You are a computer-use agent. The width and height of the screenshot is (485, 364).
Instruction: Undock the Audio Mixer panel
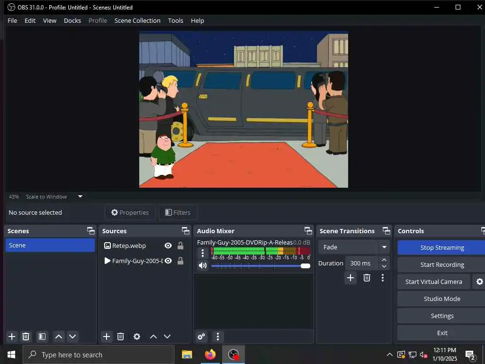pyautogui.click(x=308, y=231)
